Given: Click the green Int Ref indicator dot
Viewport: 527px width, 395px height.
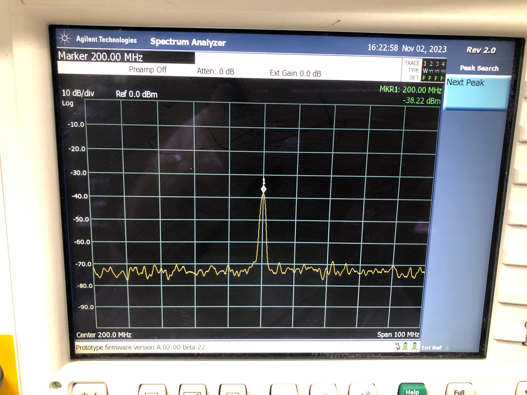Looking at the screenshot, I should [x=447, y=349].
